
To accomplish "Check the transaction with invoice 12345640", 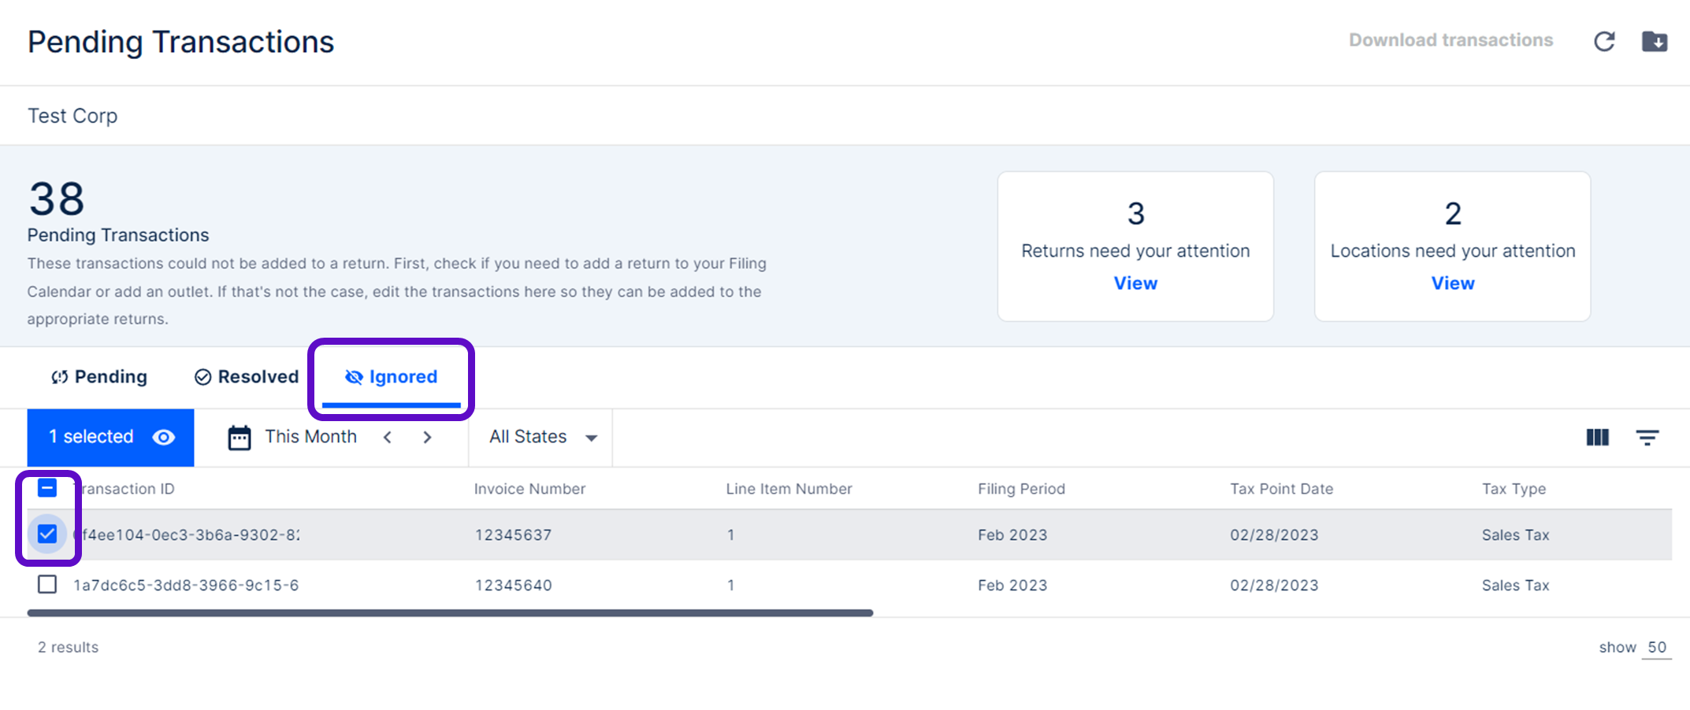I will (x=47, y=585).
